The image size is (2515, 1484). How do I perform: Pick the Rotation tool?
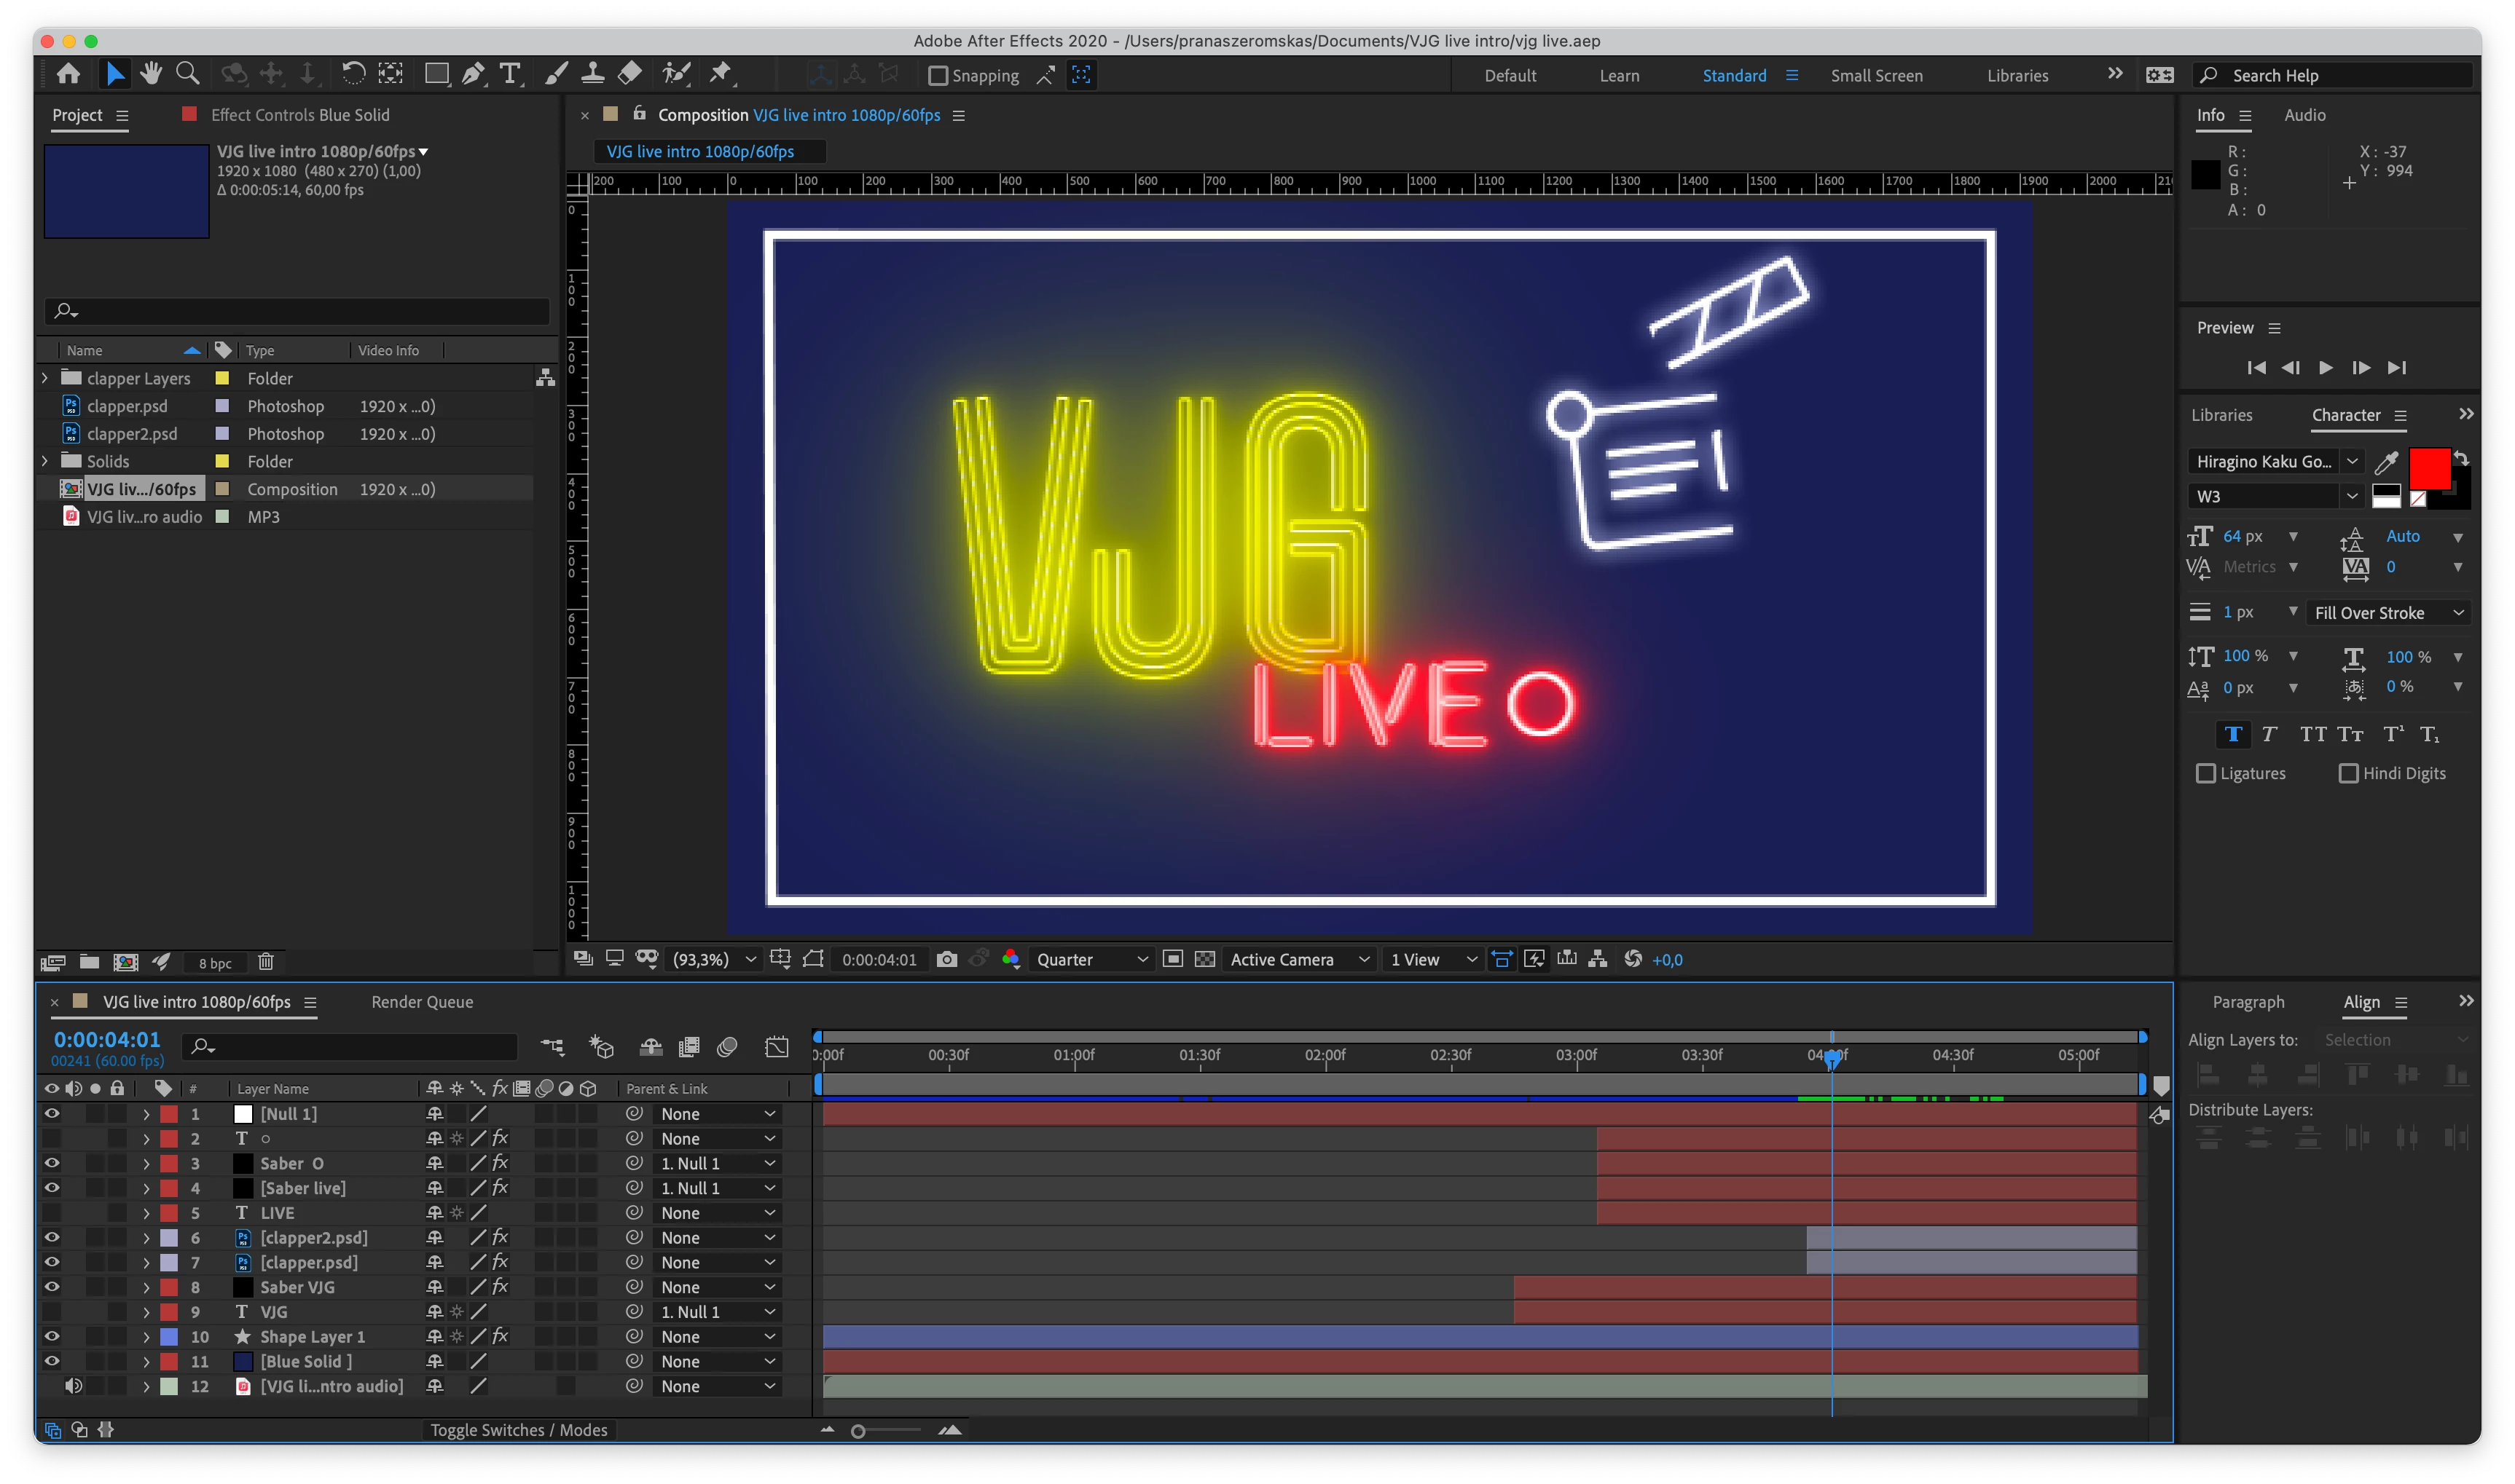(353, 74)
